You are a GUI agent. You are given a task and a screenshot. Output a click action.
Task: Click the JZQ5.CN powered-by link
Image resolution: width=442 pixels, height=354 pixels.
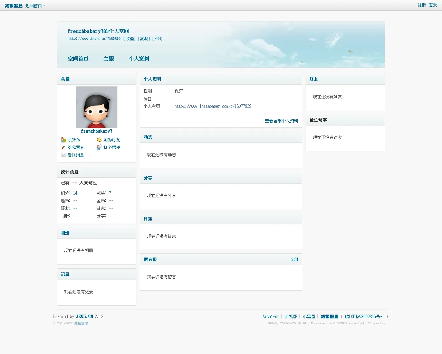point(85,317)
